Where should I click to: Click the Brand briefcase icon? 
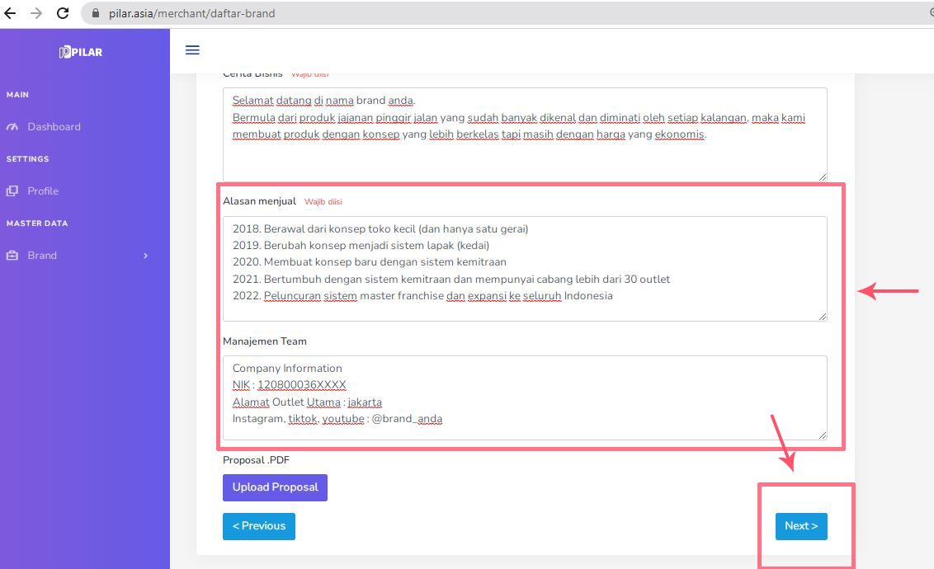pos(12,256)
